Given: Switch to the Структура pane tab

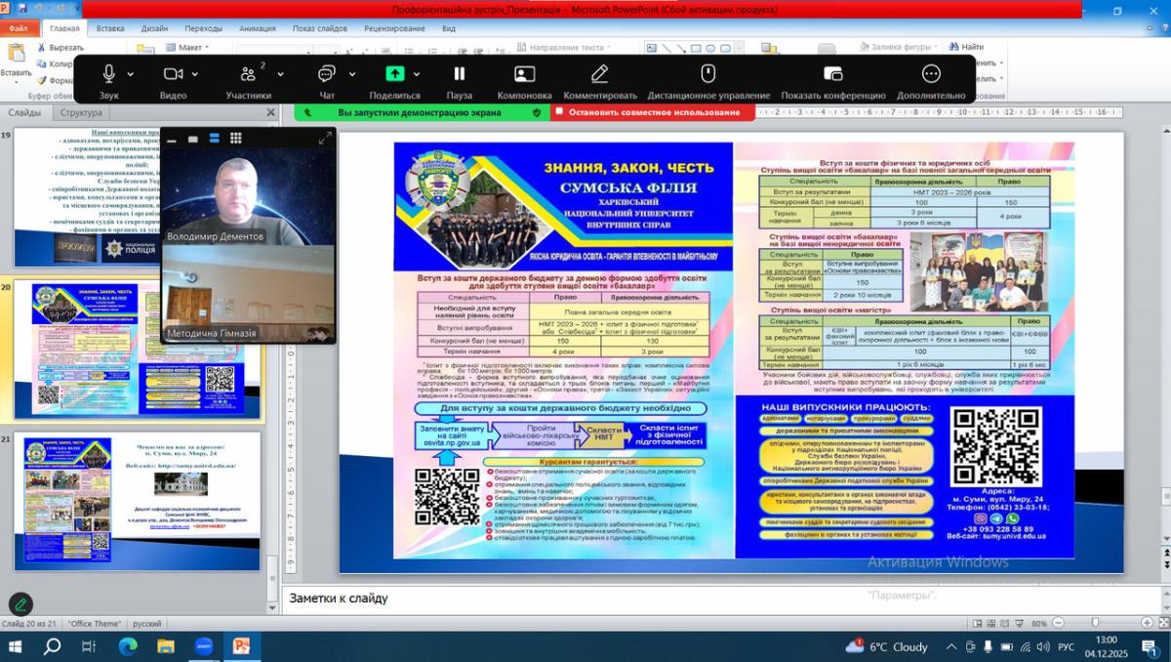Looking at the screenshot, I should (x=81, y=113).
